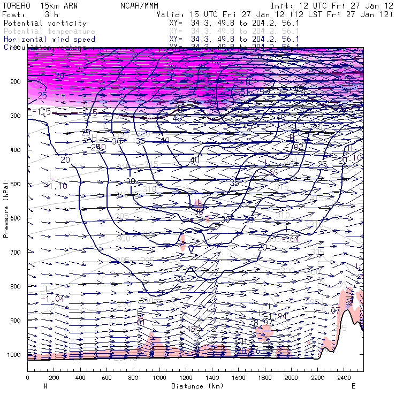Click the 2200 tick on distance axis
The width and height of the screenshot is (396, 396).
318,378
